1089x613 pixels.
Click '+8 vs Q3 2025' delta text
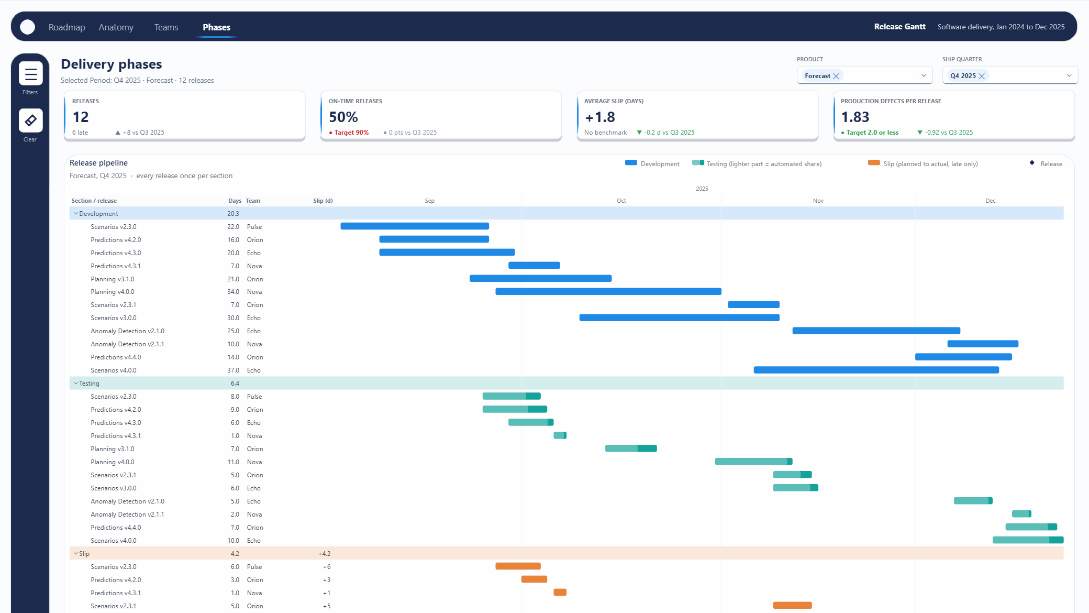(143, 133)
